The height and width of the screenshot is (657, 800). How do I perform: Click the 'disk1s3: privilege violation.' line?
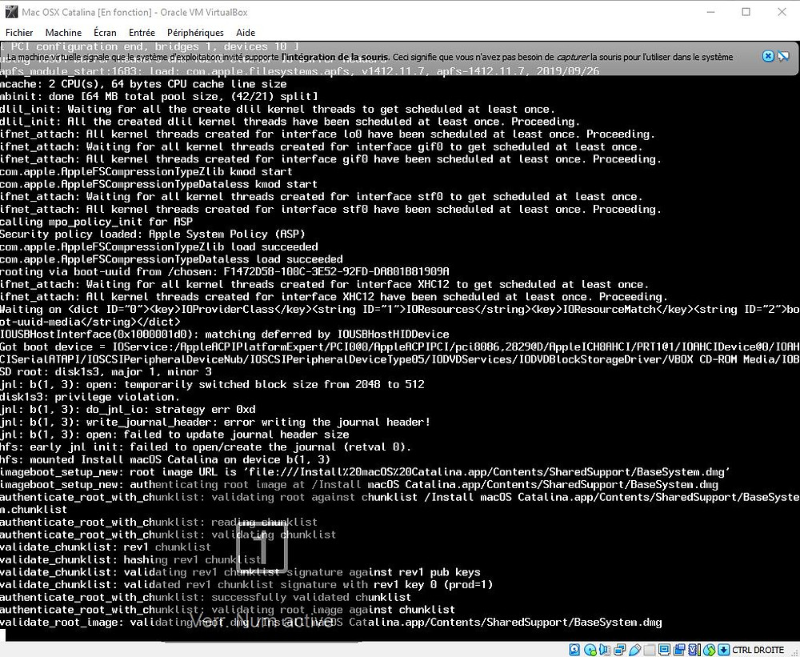tap(90, 397)
